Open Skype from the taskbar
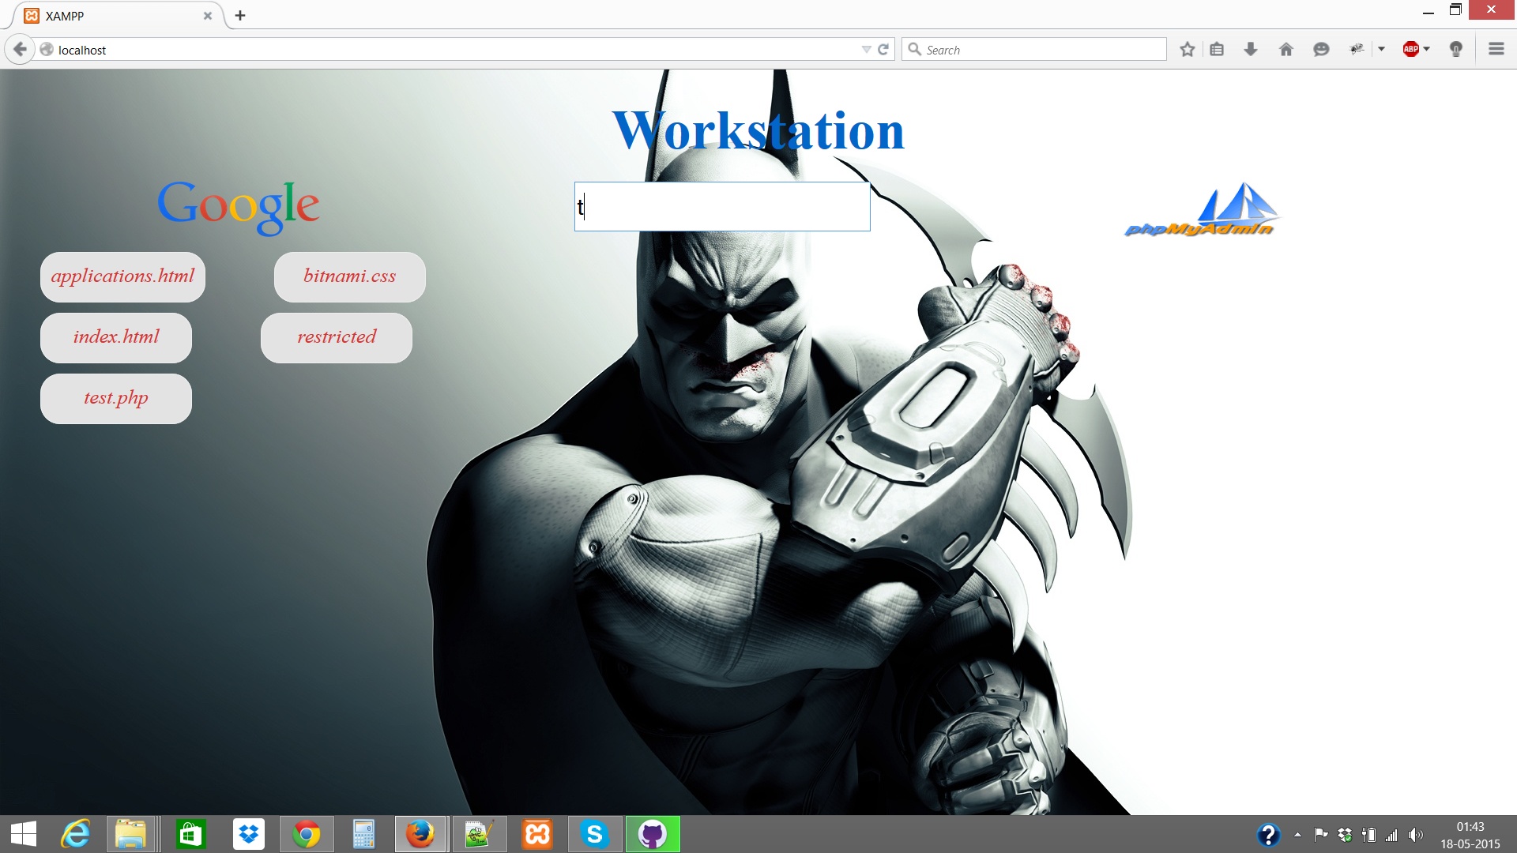The height and width of the screenshot is (853, 1517). (x=594, y=834)
